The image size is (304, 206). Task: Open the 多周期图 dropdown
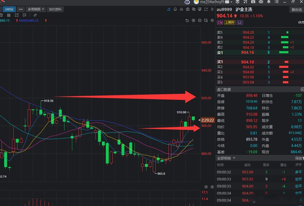[36, 9]
